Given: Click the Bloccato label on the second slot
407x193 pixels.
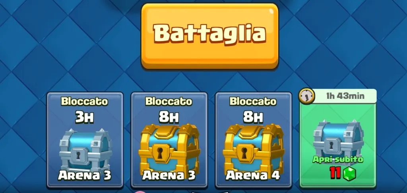Looking at the screenshot, I should click(169, 102).
